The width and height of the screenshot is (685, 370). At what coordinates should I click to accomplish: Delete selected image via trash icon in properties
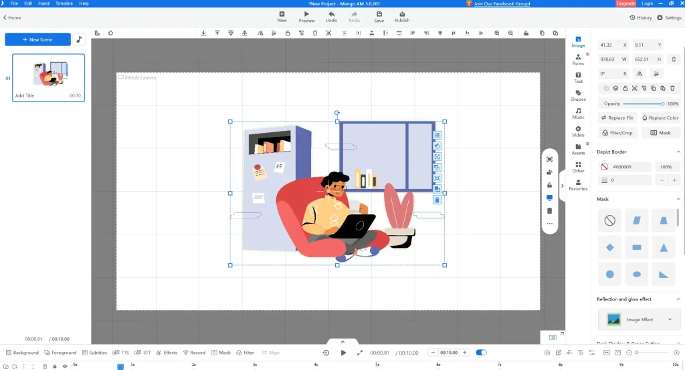point(672,88)
